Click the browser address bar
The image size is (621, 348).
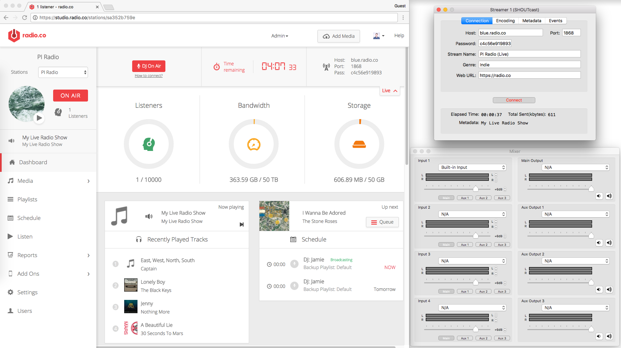(214, 18)
